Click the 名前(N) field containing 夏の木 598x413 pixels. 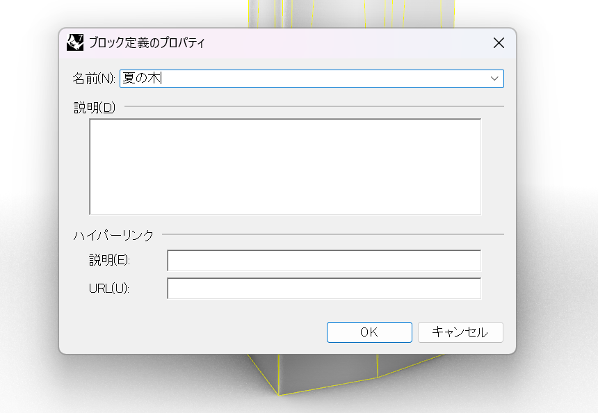312,79
